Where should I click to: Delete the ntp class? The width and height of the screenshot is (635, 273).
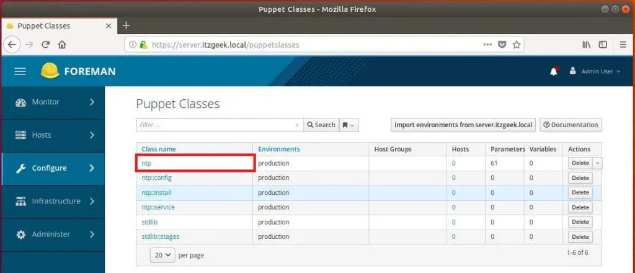580,163
